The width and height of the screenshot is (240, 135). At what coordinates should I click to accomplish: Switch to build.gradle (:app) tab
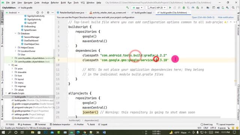pyautogui.click(x=143, y=12)
